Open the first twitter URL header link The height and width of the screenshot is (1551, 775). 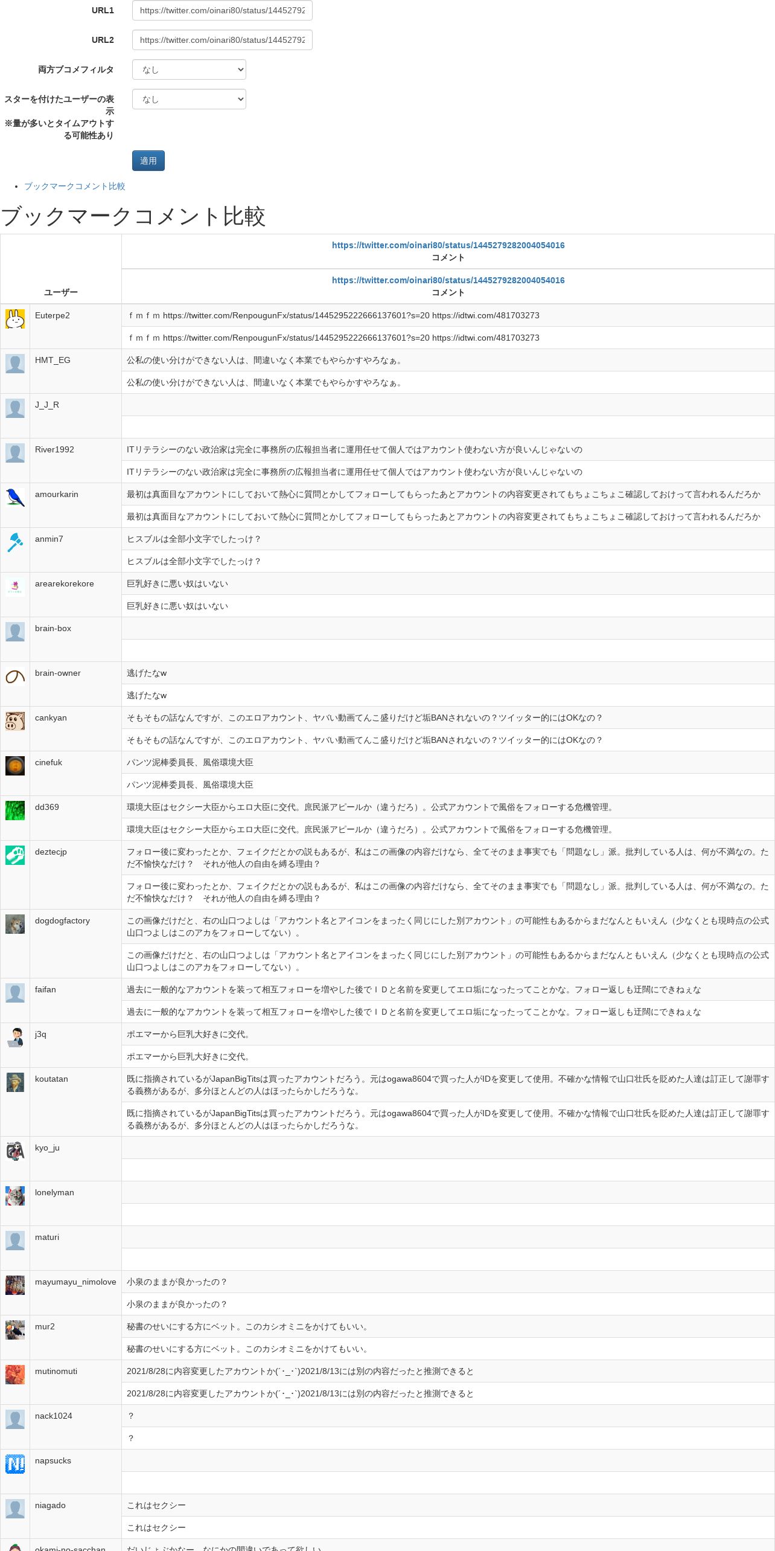tap(448, 245)
